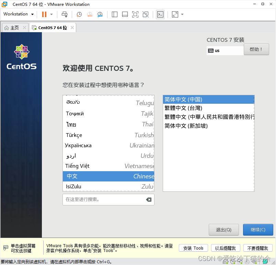Close the 主页 tab
Viewport: 276px width, 265px height.
pyautogui.click(x=24, y=28)
